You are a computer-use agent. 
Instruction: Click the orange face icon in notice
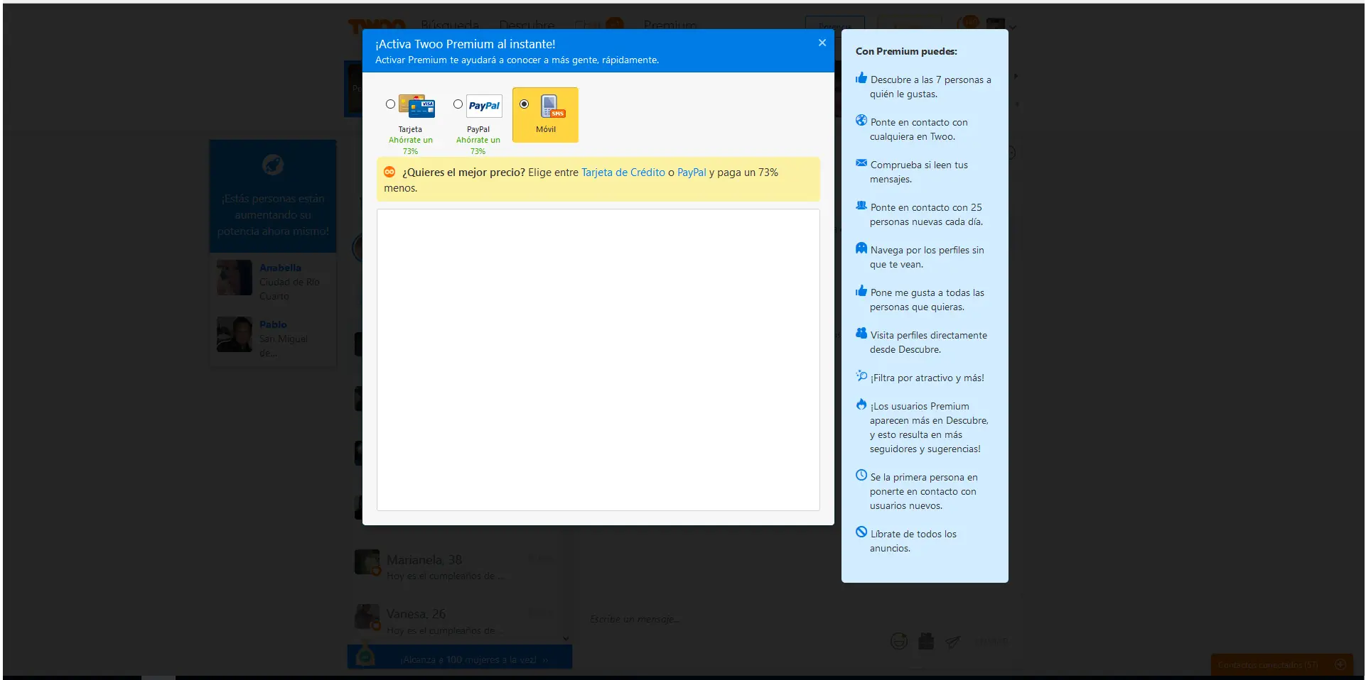click(x=389, y=172)
